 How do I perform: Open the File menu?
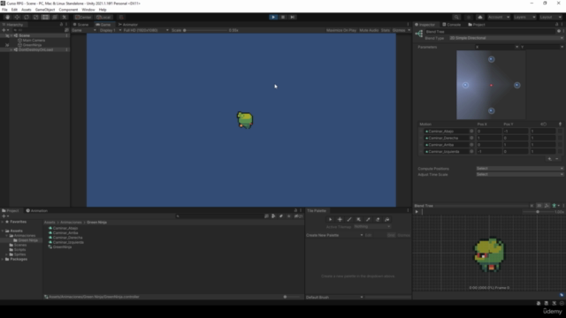click(x=4, y=10)
